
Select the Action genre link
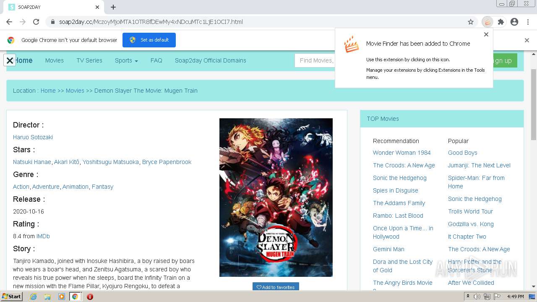21,187
